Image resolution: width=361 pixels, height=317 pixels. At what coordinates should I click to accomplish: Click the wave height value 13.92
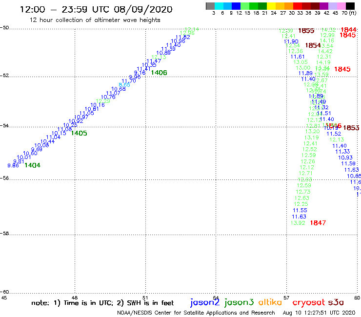pos(298,223)
